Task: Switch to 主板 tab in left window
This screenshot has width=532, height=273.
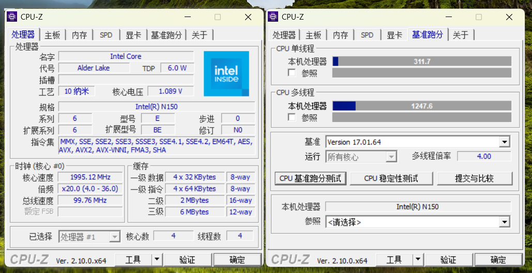Action: coord(53,35)
